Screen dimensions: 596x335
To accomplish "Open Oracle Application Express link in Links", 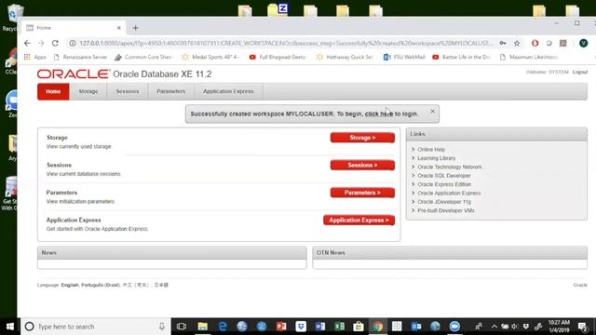I will [x=449, y=193].
